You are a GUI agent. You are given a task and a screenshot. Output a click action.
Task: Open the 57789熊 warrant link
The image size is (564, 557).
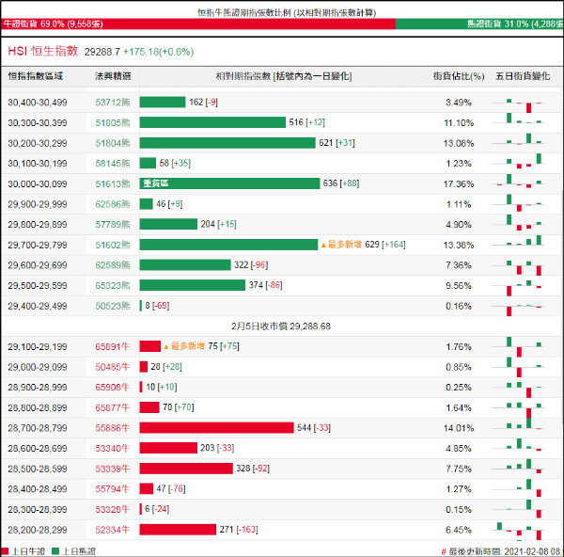113,224
